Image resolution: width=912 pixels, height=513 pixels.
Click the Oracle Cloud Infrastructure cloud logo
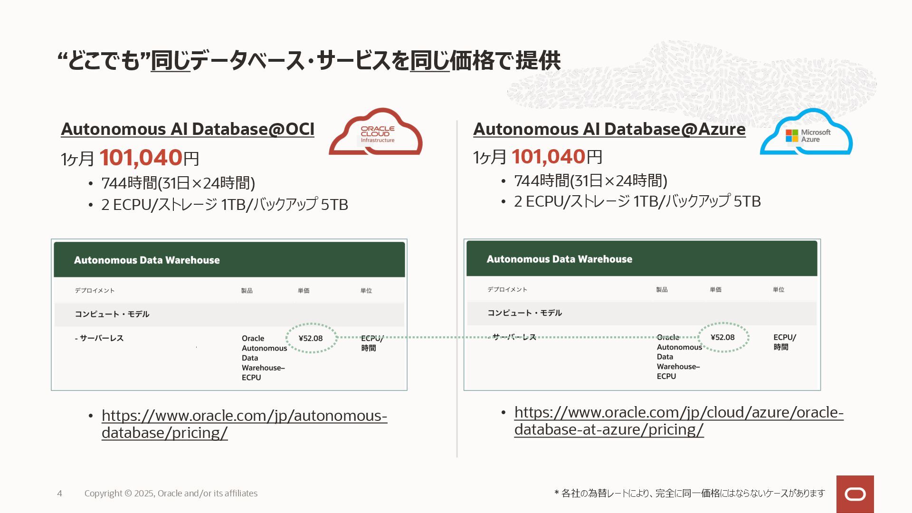click(x=376, y=132)
